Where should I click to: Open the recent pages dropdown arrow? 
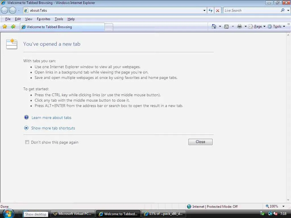[19, 11]
